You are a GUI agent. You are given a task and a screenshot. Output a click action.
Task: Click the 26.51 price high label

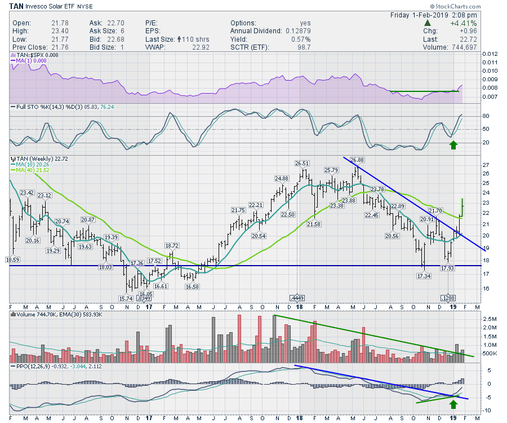click(x=302, y=164)
